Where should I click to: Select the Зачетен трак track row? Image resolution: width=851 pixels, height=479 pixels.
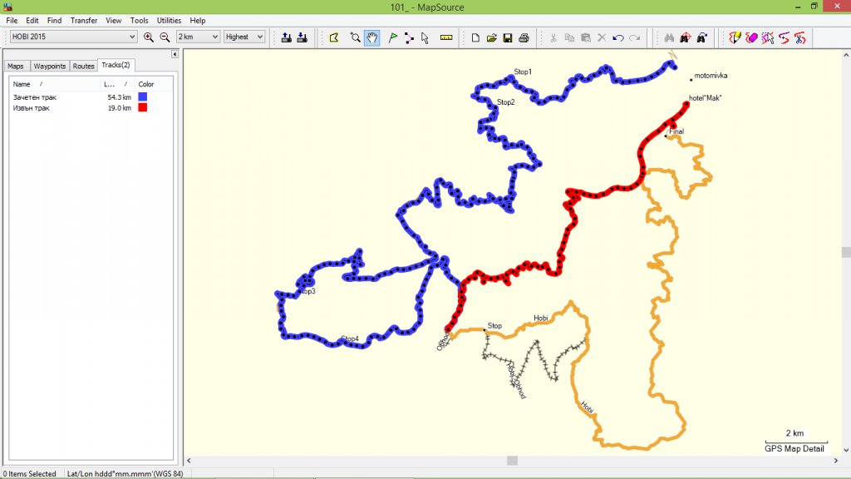coord(91,97)
